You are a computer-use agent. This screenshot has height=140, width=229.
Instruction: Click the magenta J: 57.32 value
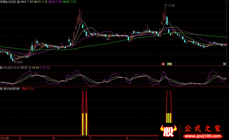click(45, 68)
